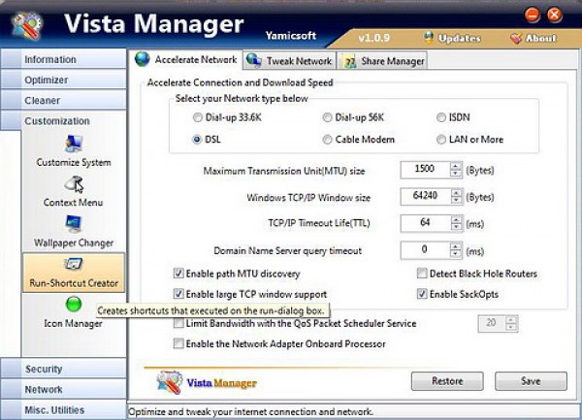Select DSL network type

(197, 140)
